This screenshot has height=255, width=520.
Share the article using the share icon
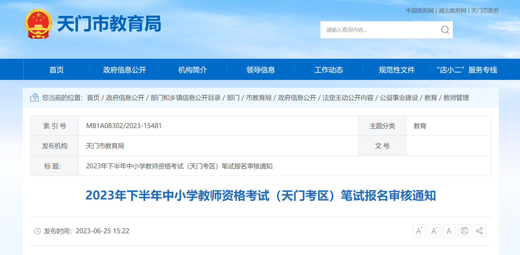pyautogui.click(x=479, y=231)
